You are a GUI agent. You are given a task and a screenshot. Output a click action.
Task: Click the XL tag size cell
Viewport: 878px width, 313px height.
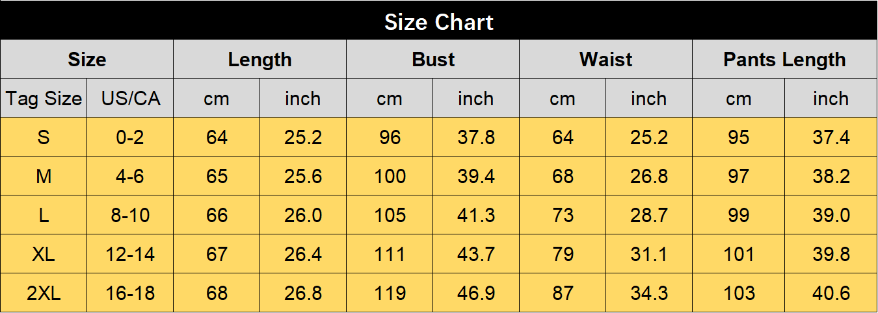click(44, 255)
